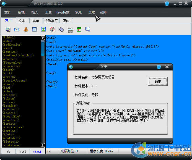Click the skin shirt icon in main title bar
The width and height of the screenshot is (192, 160).
pyautogui.click(x=167, y=4)
